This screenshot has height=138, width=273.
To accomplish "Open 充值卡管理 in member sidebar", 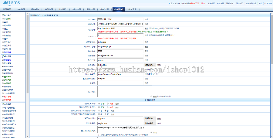I will (8, 118).
